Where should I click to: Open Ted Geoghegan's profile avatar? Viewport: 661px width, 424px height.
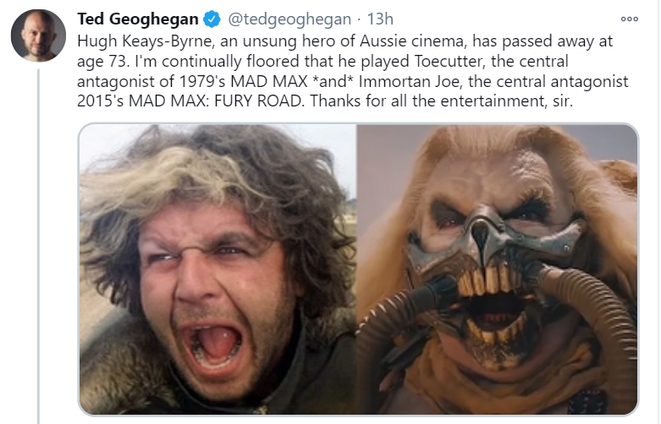[x=38, y=35]
